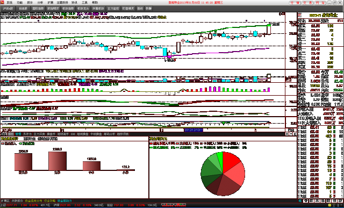
Task: Switch to the 筹码分析 indicator tab
Action: point(109,134)
